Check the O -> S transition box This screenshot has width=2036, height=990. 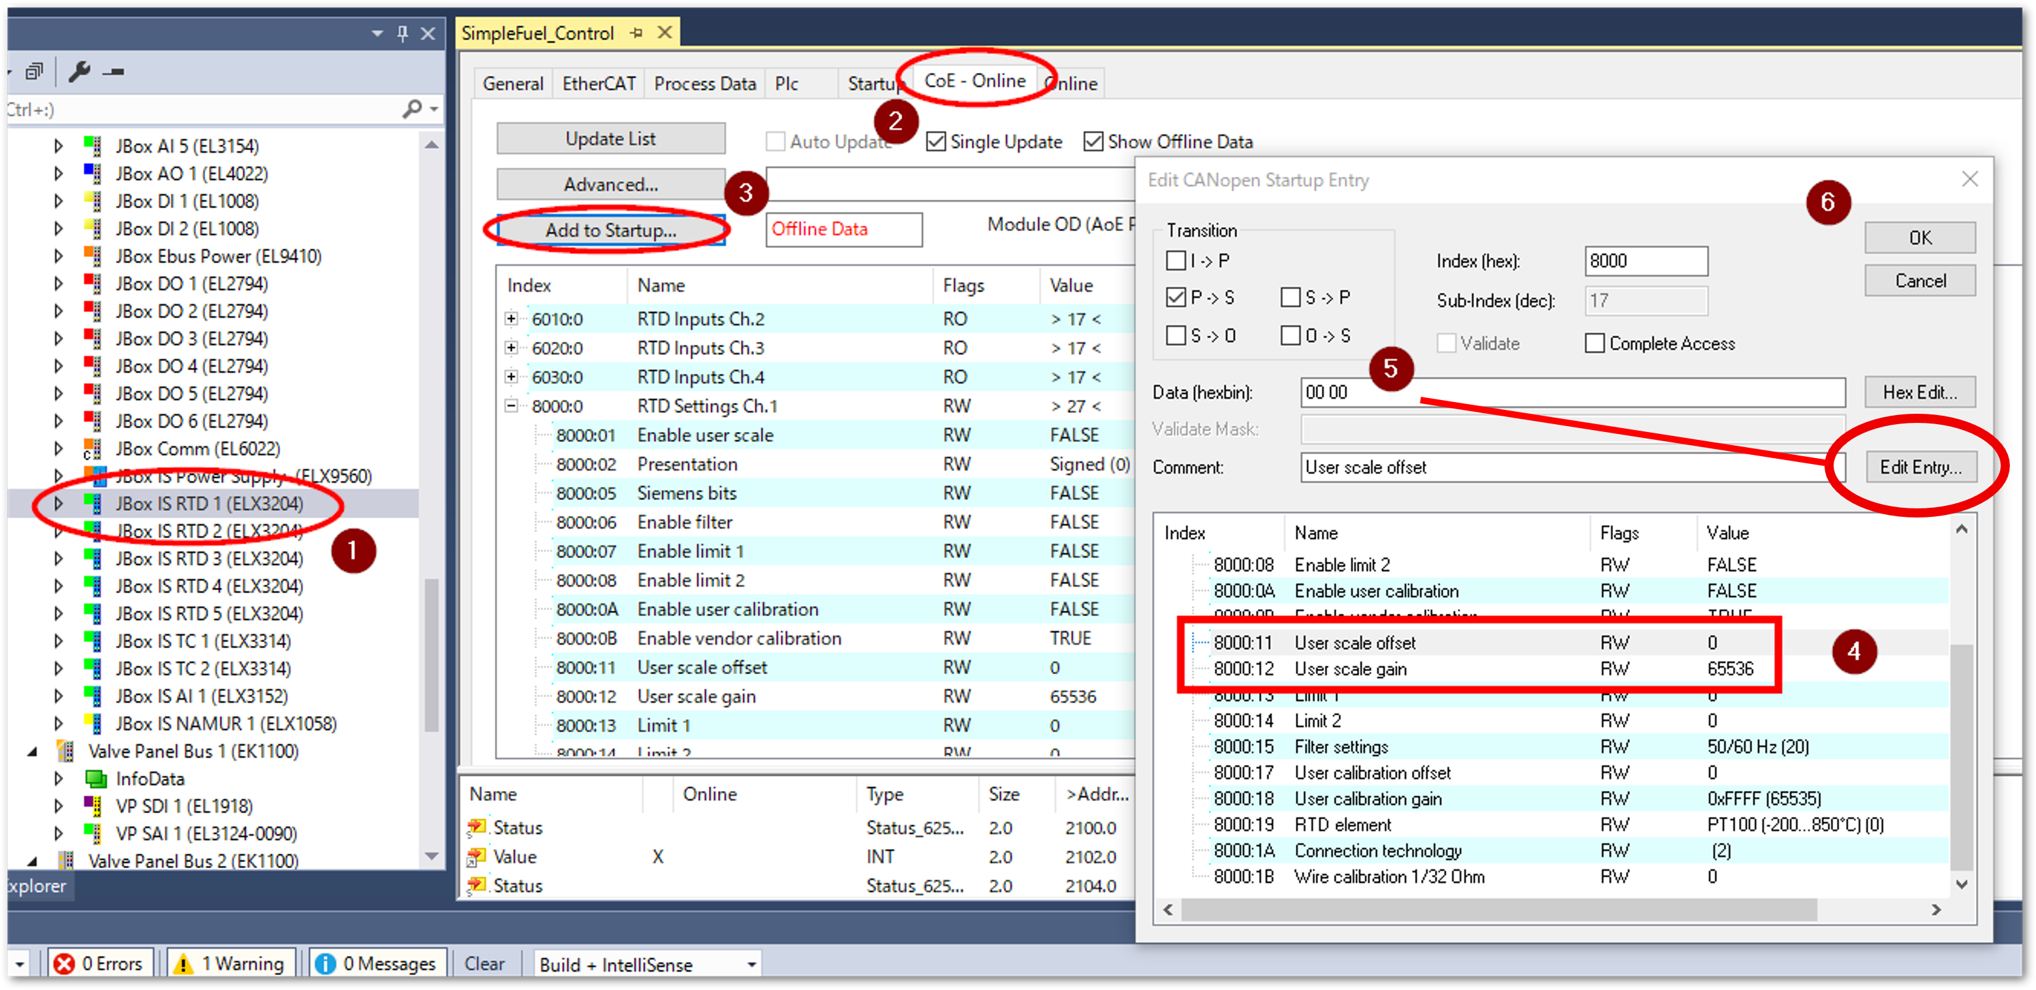[1290, 336]
